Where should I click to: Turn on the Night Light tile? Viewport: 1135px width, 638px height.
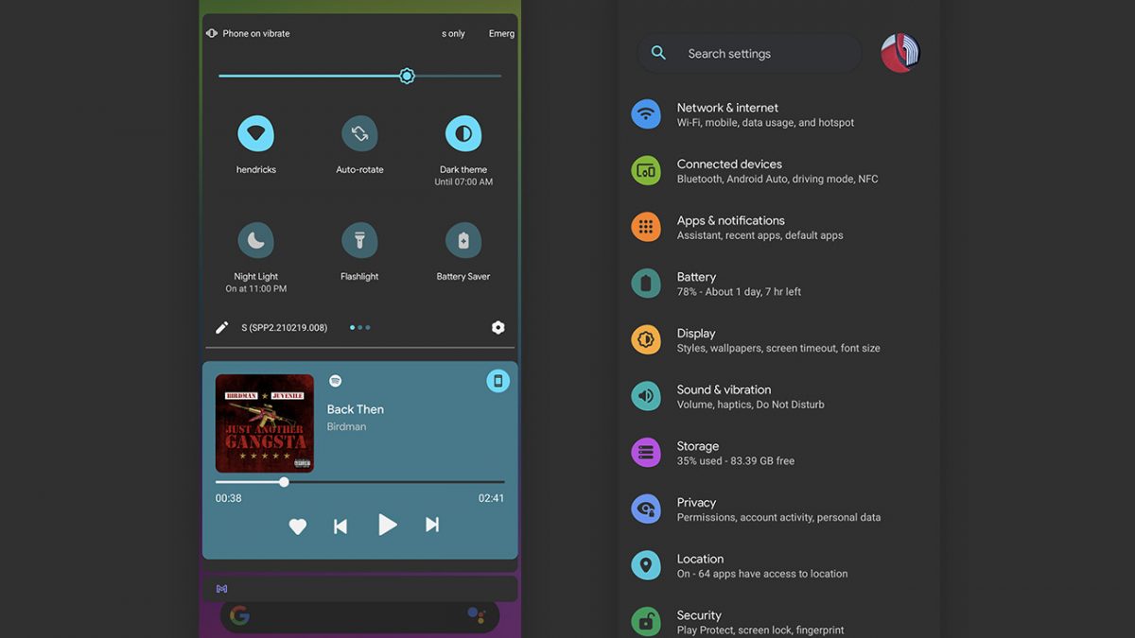tap(255, 241)
